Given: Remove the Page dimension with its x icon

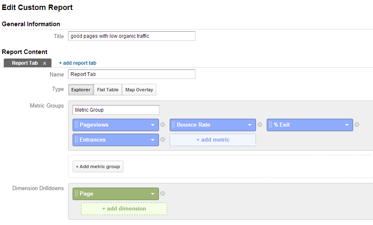Looking at the screenshot, I should pos(163,193).
